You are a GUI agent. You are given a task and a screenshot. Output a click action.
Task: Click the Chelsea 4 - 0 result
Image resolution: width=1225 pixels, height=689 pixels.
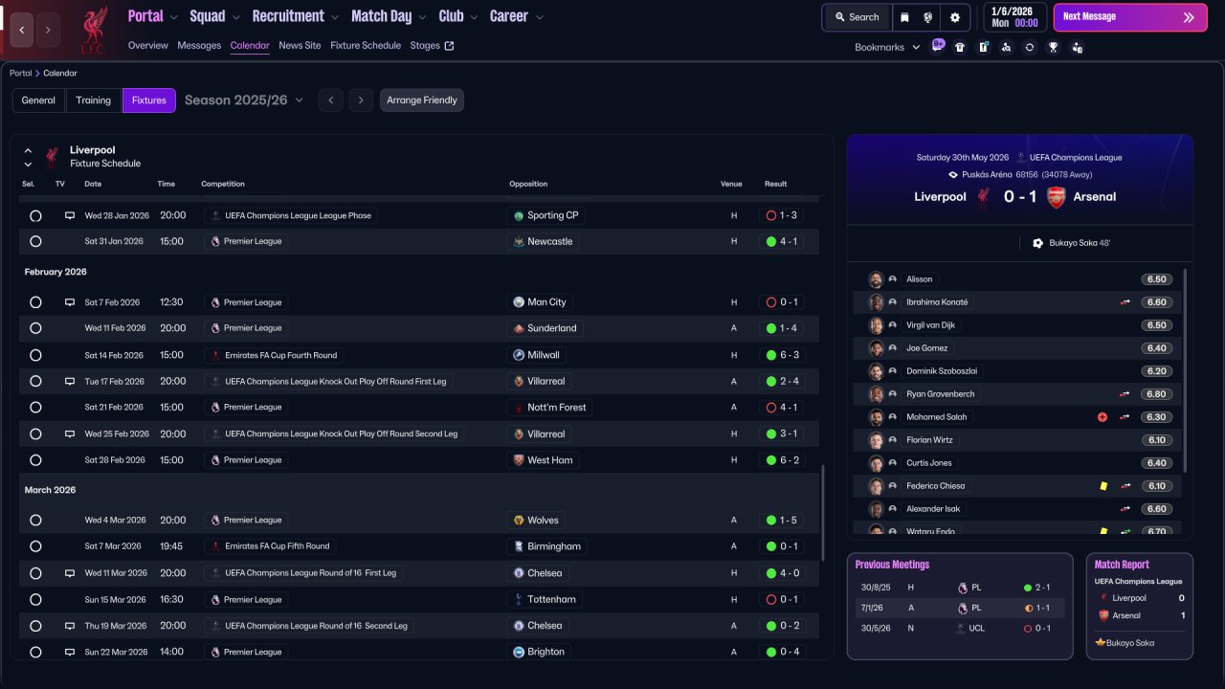tap(783, 573)
